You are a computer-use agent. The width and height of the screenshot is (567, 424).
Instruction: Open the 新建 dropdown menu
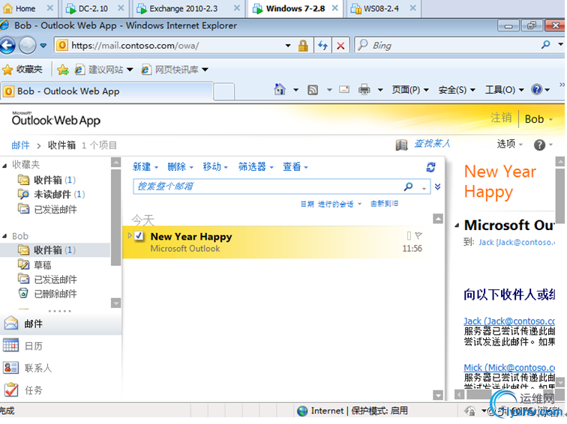click(x=145, y=167)
